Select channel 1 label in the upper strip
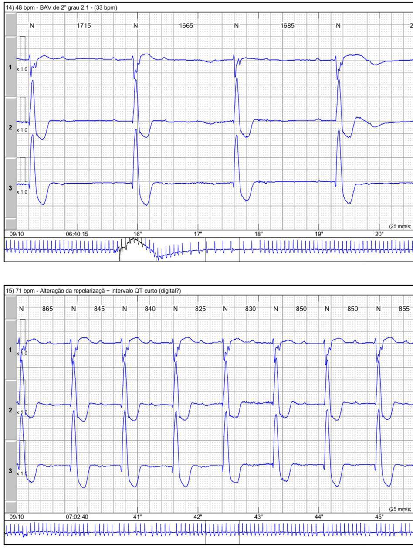Screen dimensions: 413x558 click(x=10, y=67)
